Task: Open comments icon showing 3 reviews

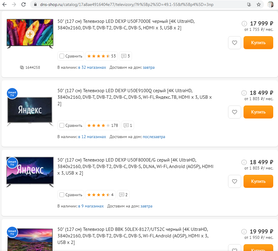Action: point(125,56)
